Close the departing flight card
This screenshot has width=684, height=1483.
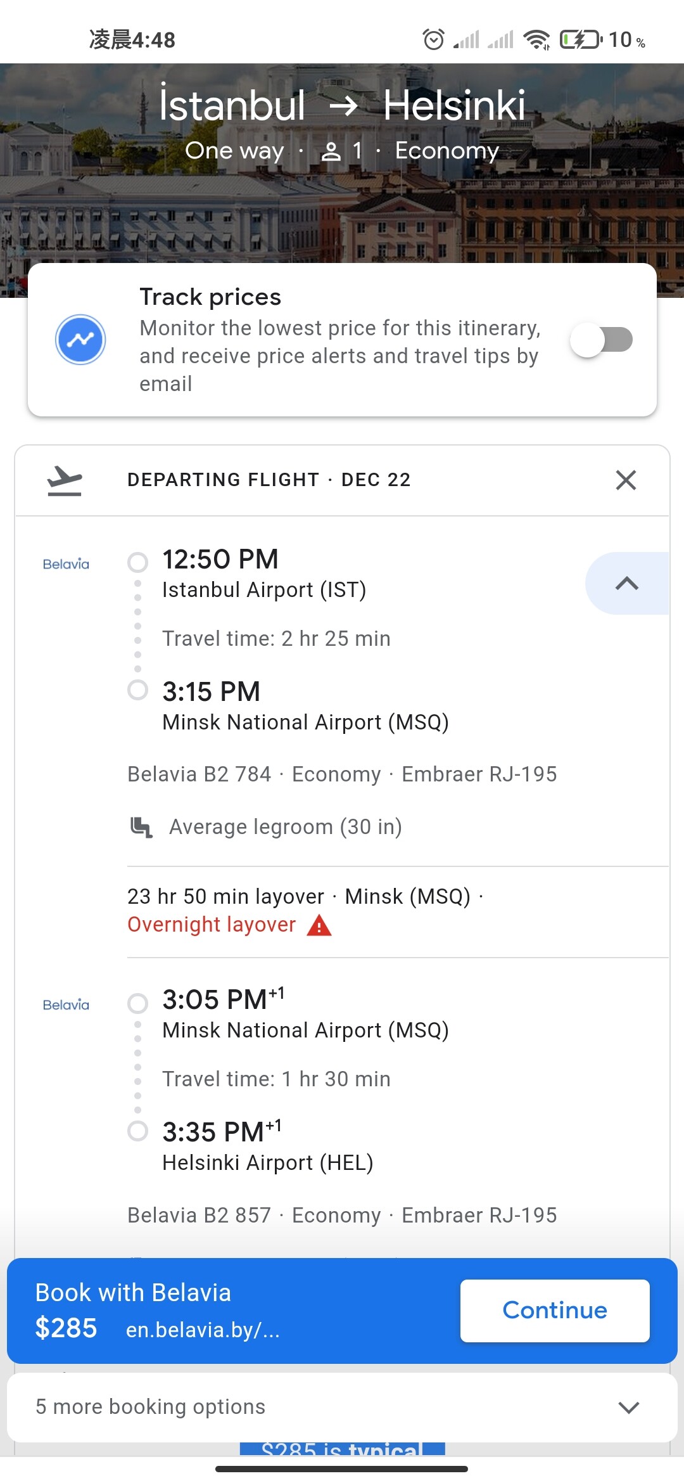[x=626, y=480]
